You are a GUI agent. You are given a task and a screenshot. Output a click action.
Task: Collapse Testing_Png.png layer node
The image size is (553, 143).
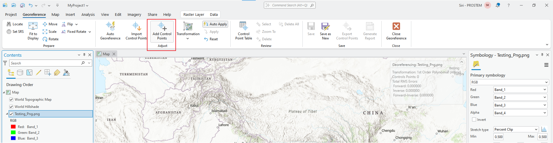(x=7, y=114)
